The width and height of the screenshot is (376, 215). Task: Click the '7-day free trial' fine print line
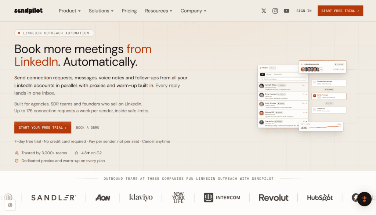[x=92, y=141]
